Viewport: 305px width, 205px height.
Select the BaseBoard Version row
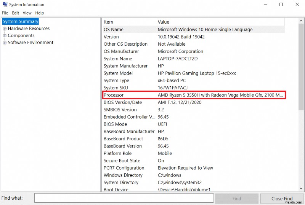click(x=194, y=146)
